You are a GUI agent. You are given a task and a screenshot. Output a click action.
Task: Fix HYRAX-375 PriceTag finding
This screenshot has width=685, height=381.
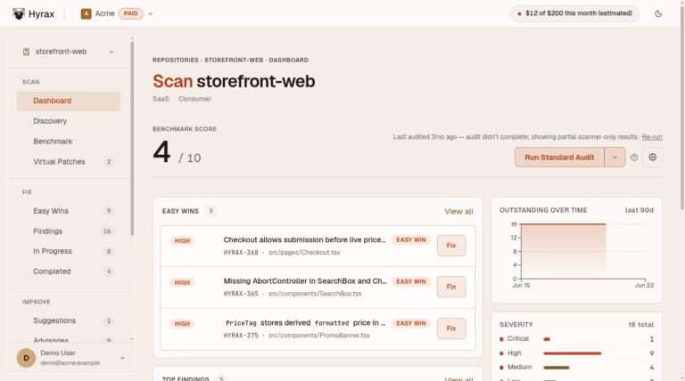[x=451, y=328]
